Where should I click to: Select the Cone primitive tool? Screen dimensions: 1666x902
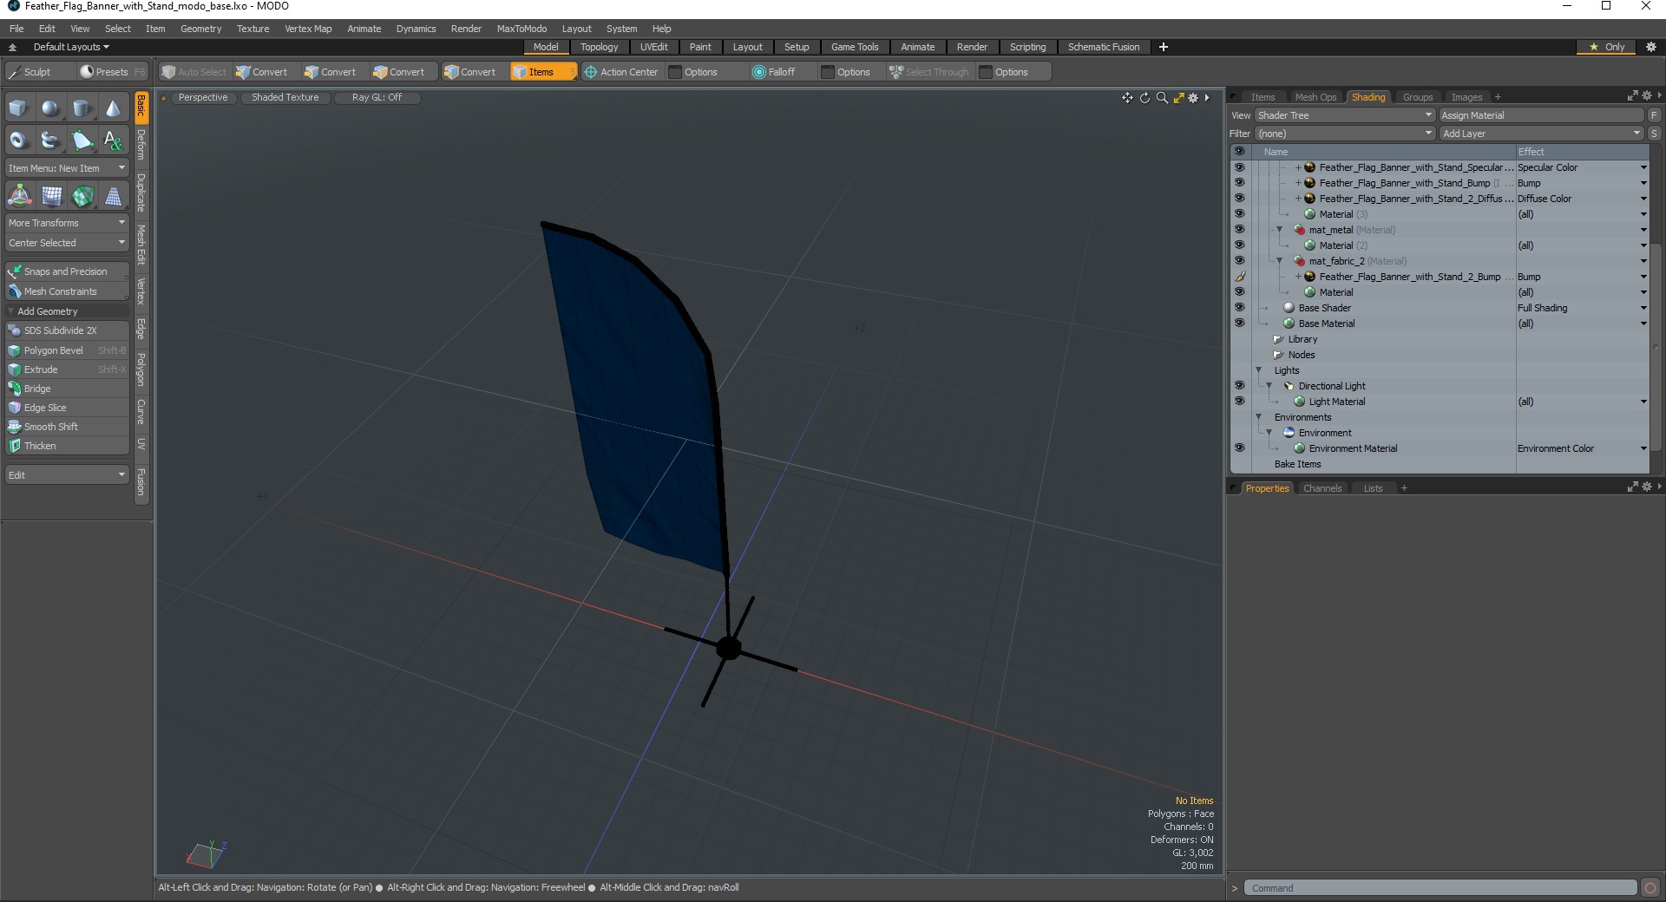click(x=113, y=108)
